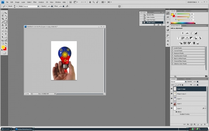Screen dimensions: 209x131
Task: Toggle lock all for layer
Action: click(183, 85)
